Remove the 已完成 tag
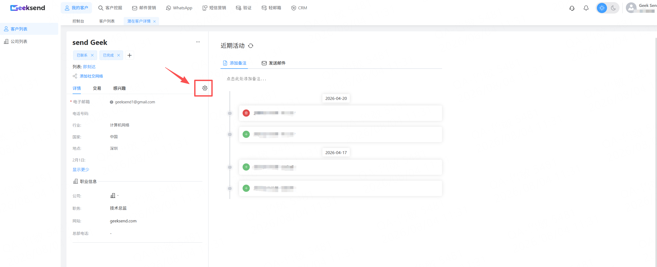 click(x=119, y=55)
